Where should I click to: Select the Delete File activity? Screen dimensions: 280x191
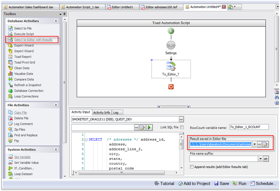[18, 118]
